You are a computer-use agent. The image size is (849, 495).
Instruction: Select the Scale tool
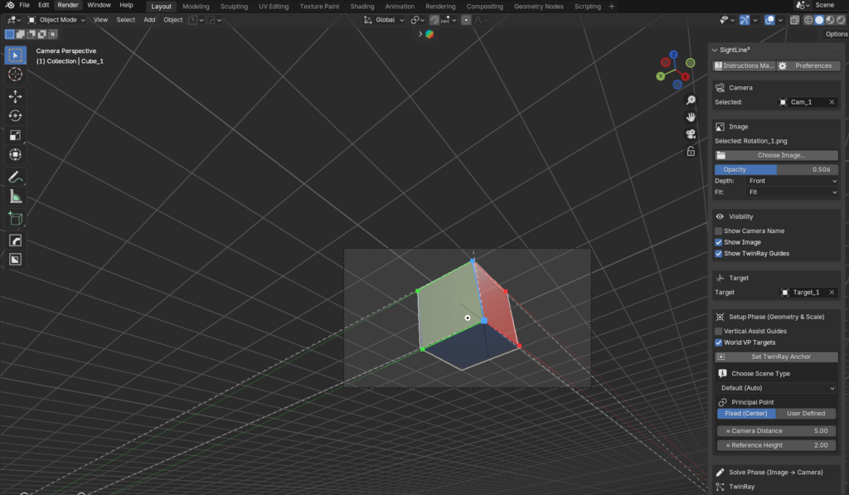click(x=15, y=135)
